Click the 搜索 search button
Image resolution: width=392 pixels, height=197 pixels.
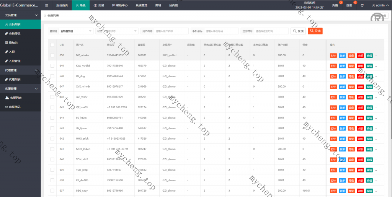(x=298, y=31)
